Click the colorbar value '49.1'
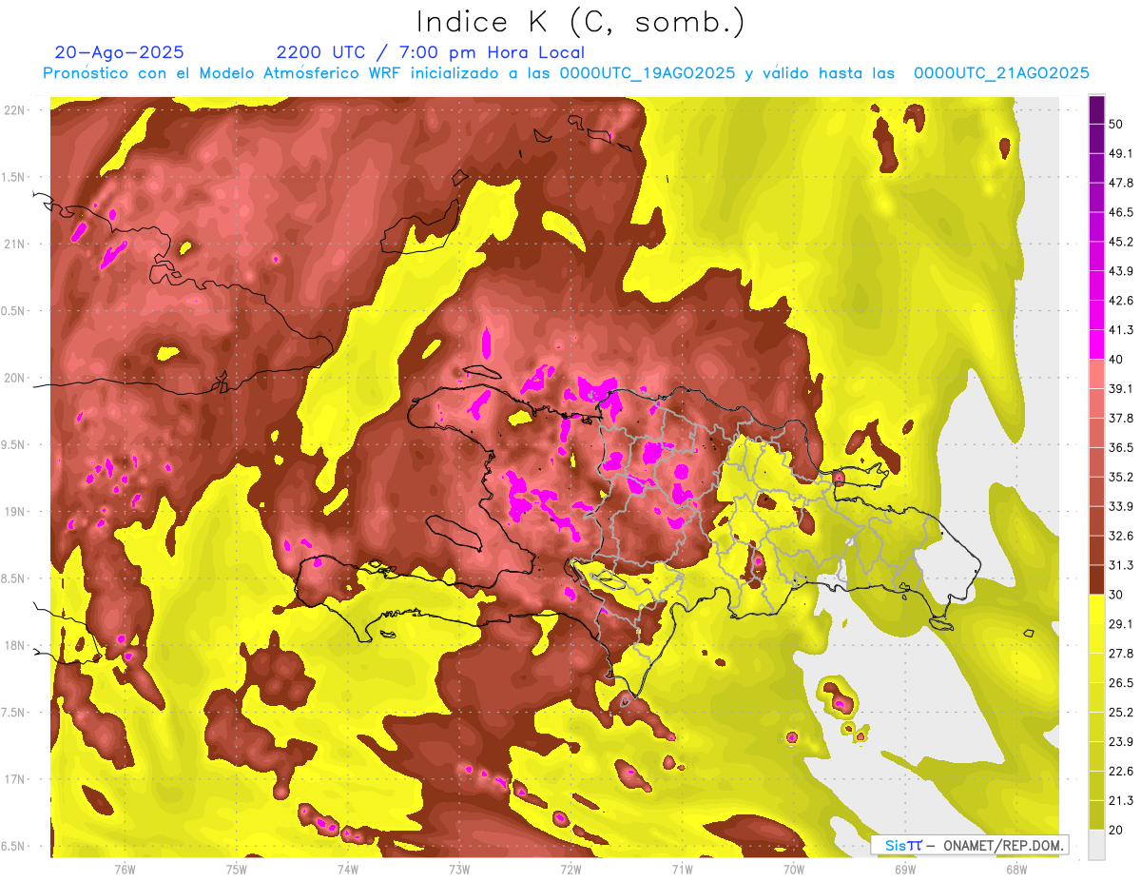 click(1120, 154)
